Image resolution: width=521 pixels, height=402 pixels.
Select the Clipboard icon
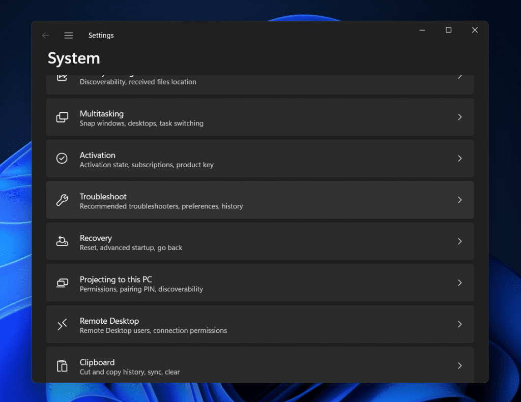[x=62, y=365]
